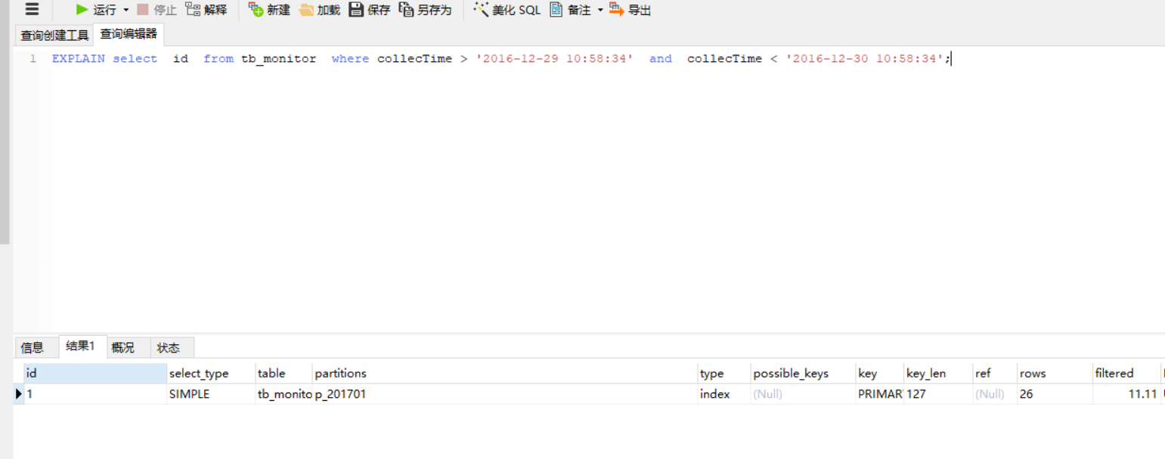
Task: Export results with 导出
Action: pyautogui.click(x=630, y=10)
